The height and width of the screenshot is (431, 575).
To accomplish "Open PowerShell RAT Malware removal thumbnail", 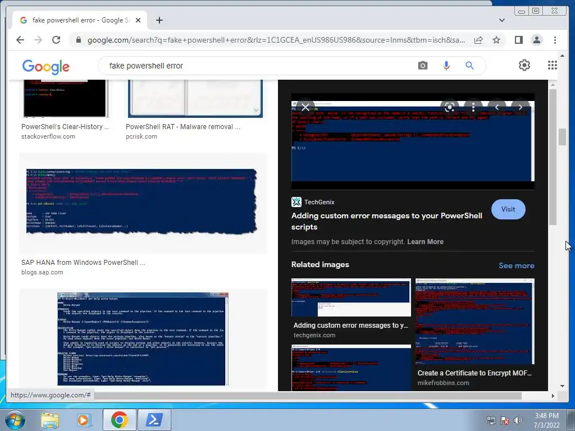I will click(x=195, y=98).
